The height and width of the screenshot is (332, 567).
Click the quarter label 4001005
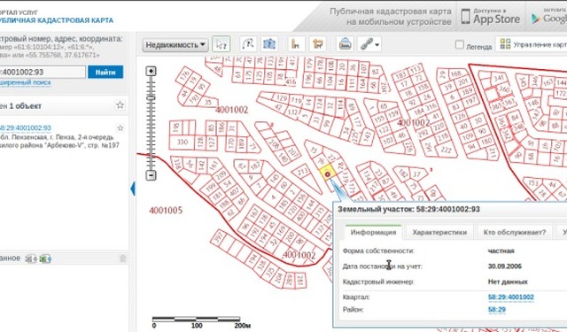coord(166,210)
